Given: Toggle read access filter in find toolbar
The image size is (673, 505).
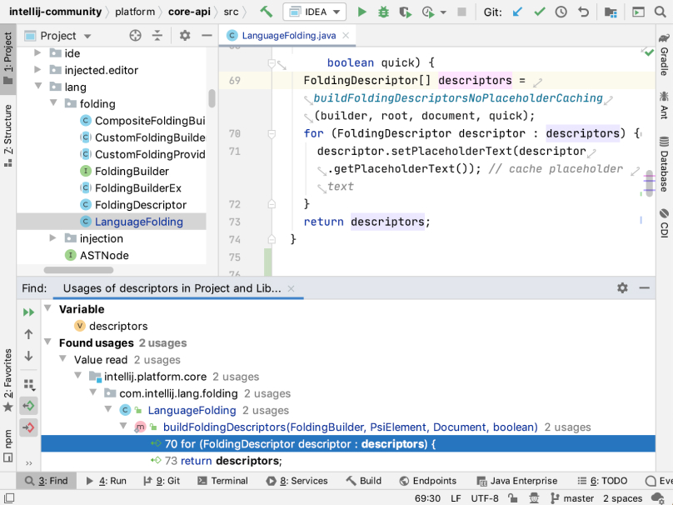Looking at the screenshot, I should click(x=27, y=407).
